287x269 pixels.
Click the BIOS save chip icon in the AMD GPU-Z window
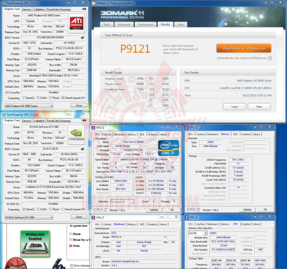pos(83,37)
